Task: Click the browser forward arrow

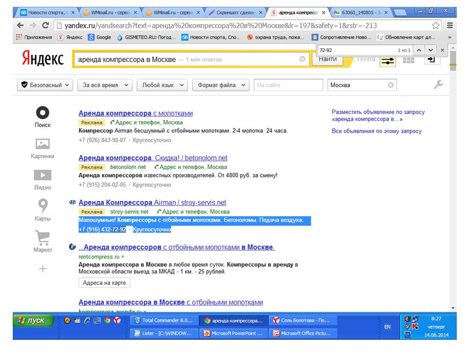Action: tap(33, 25)
